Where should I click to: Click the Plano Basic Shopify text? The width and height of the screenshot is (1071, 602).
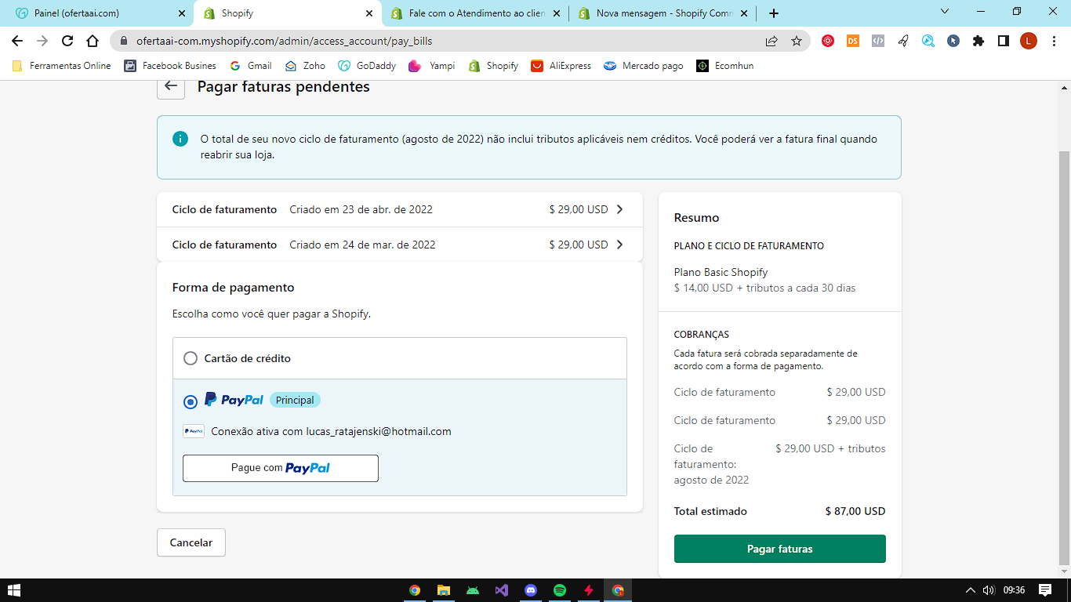pos(721,272)
